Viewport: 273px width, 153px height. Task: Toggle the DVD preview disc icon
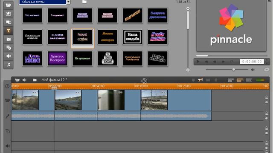[267, 70]
